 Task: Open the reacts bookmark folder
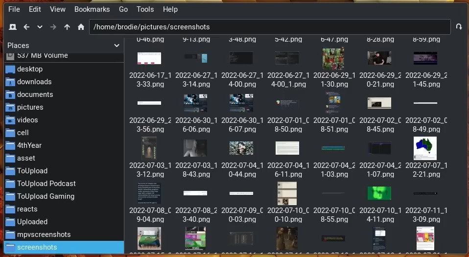click(64, 209)
